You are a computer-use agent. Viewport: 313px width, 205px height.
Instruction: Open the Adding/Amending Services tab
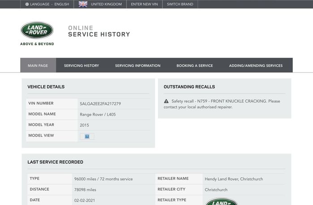point(256,65)
